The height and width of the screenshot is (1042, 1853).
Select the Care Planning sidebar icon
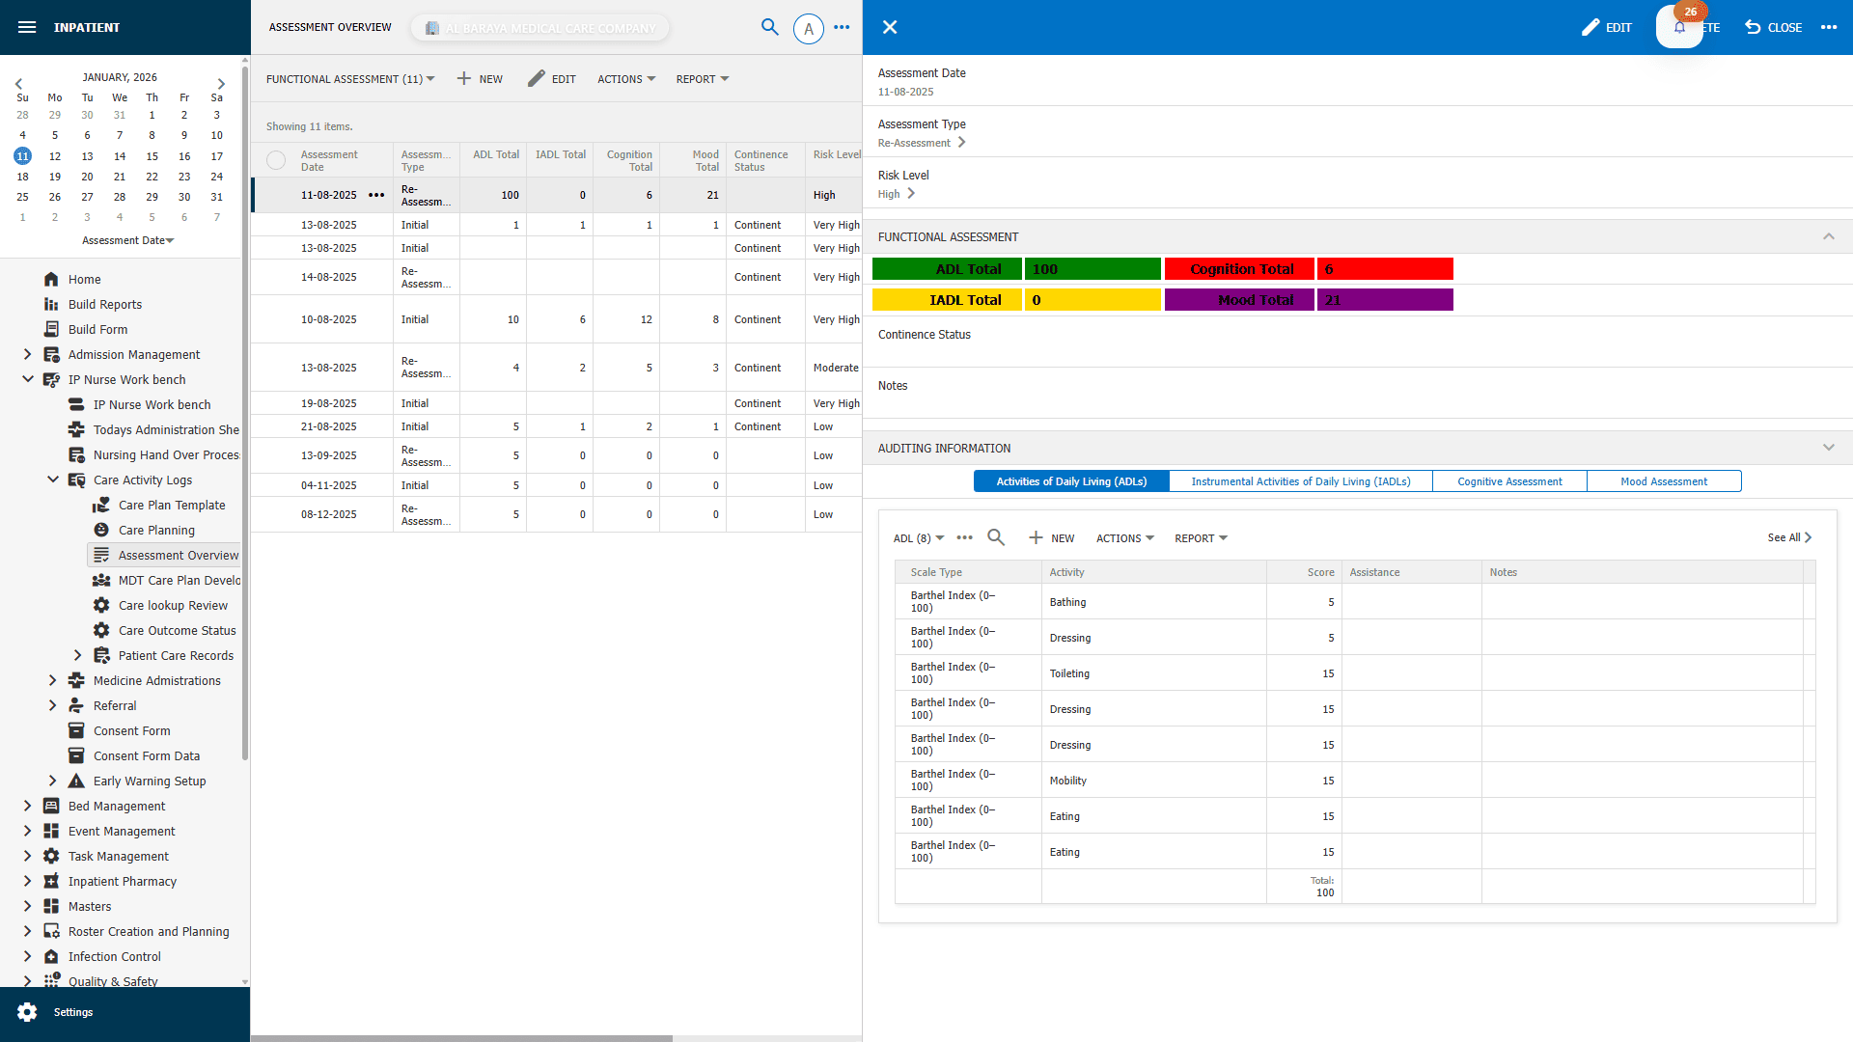101,530
